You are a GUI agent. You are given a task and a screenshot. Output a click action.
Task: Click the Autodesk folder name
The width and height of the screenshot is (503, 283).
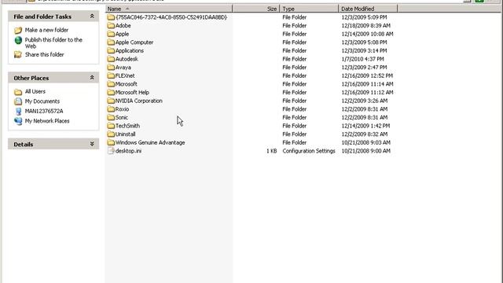pyautogui.click(x=127, y=59)
